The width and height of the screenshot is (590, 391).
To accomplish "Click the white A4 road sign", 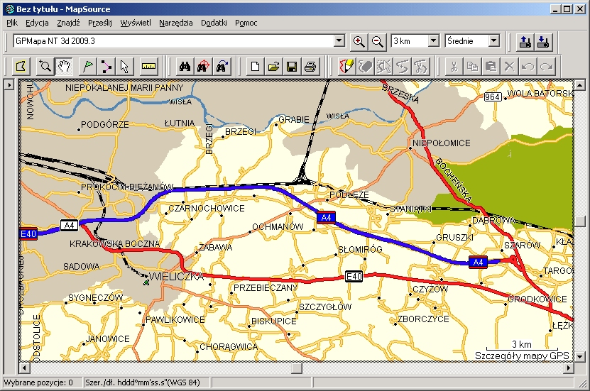I will 70,226.
